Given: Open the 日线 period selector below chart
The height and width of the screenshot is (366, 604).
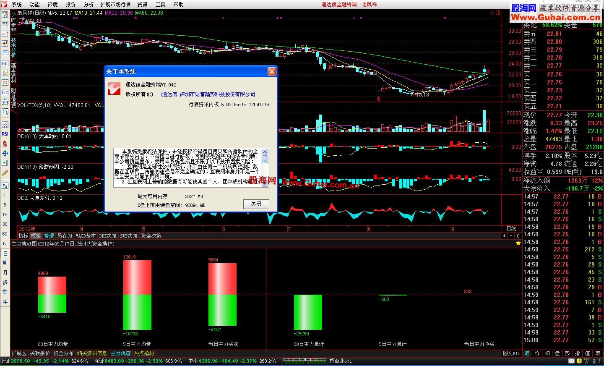Looking at the screenshot, I should [x=511, y=229].
